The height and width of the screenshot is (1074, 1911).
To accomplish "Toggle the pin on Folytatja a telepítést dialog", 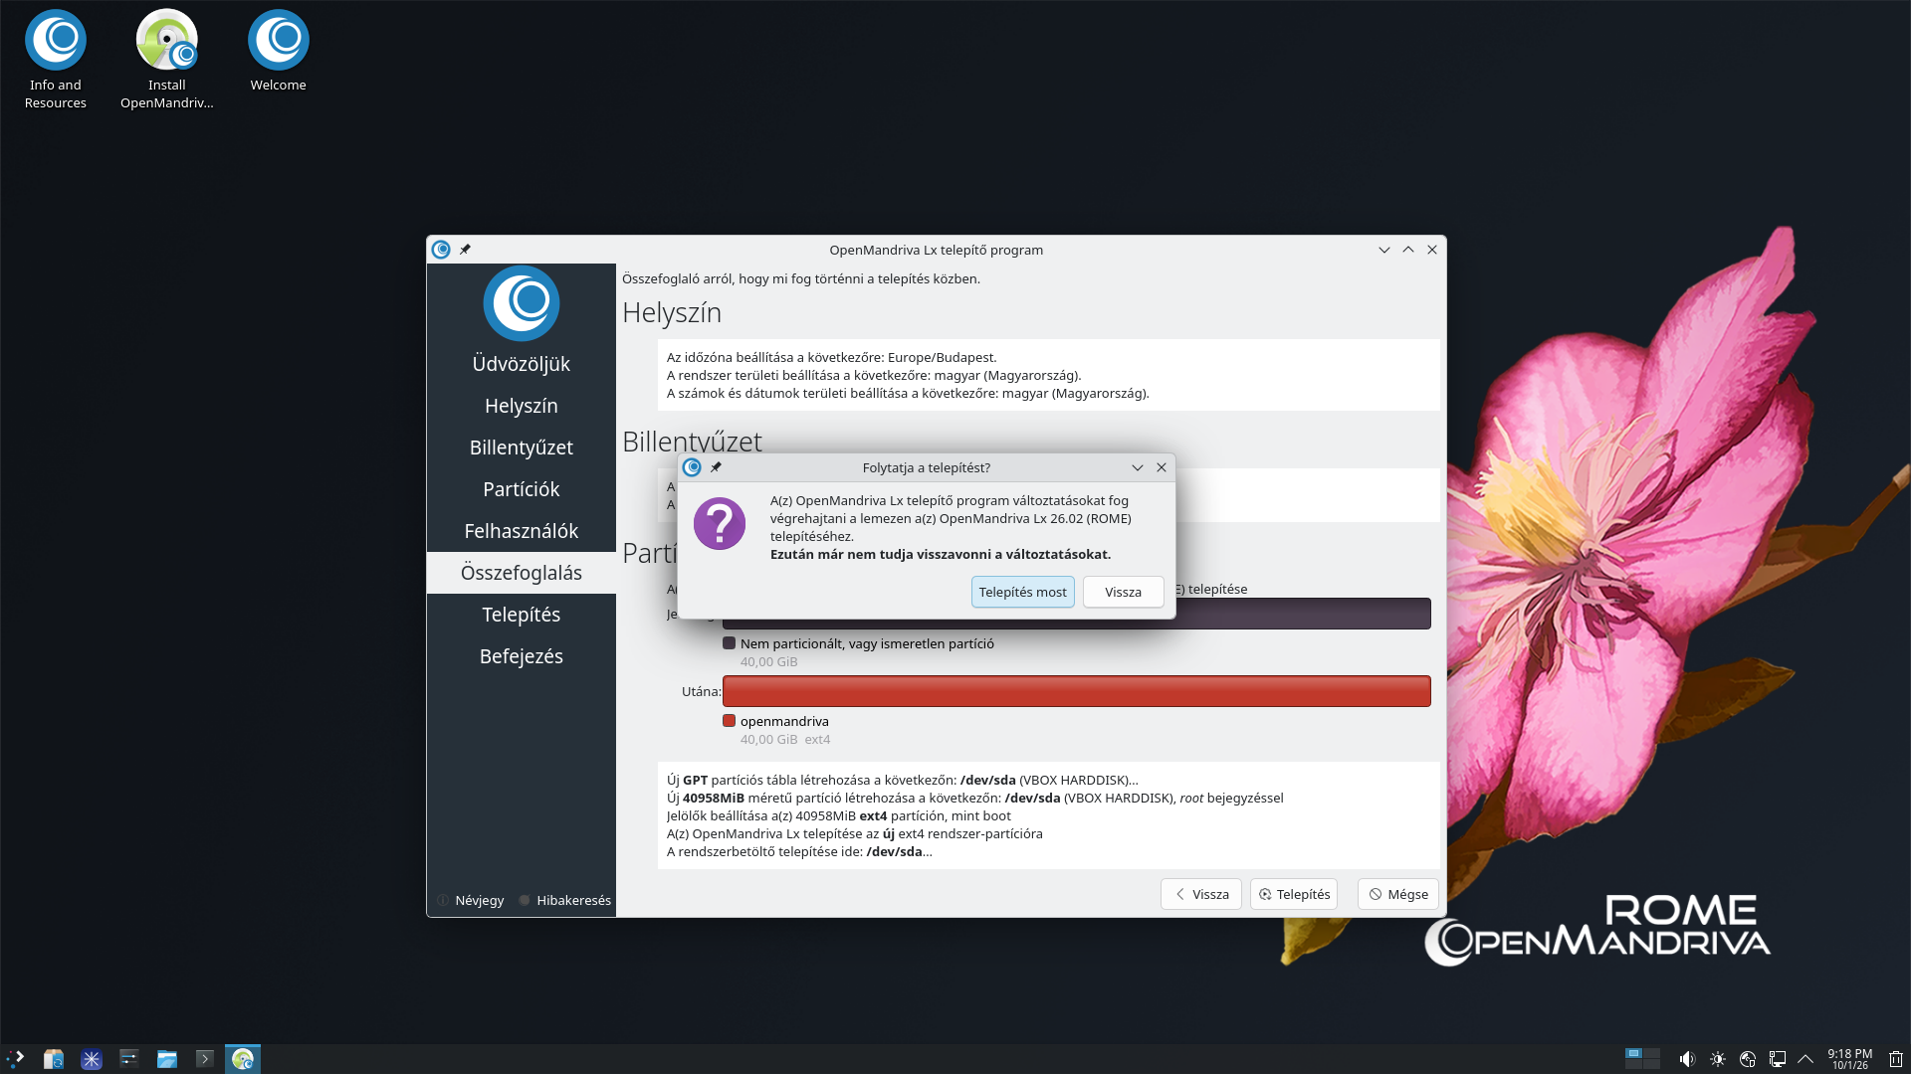I will tap(716, 467).
